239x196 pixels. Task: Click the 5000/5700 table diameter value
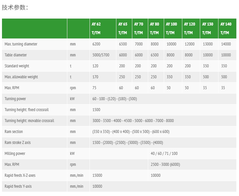(x=101, y=55)
